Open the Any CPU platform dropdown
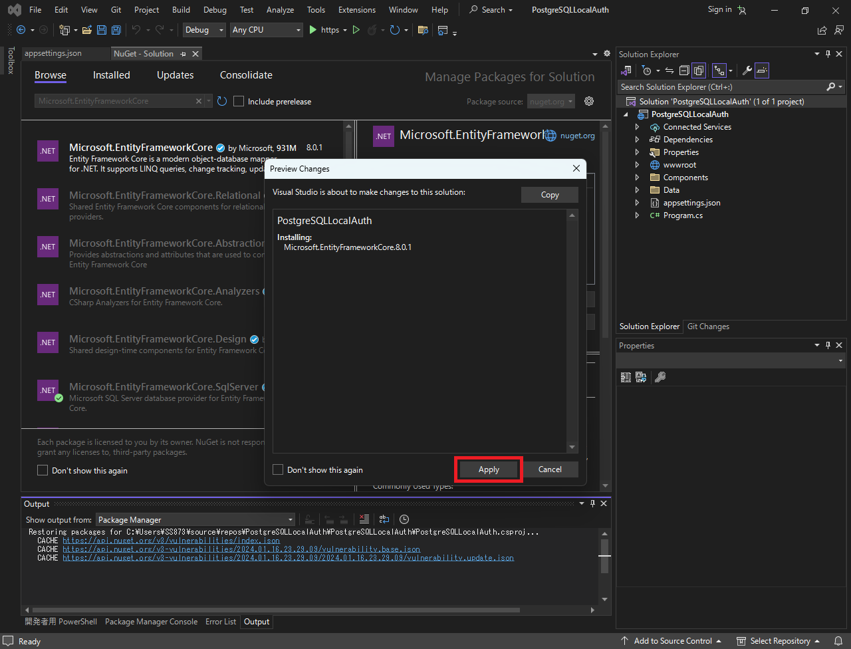Viewport: 851px width, 649px height. pyautogui.click(x=266, y=30)
